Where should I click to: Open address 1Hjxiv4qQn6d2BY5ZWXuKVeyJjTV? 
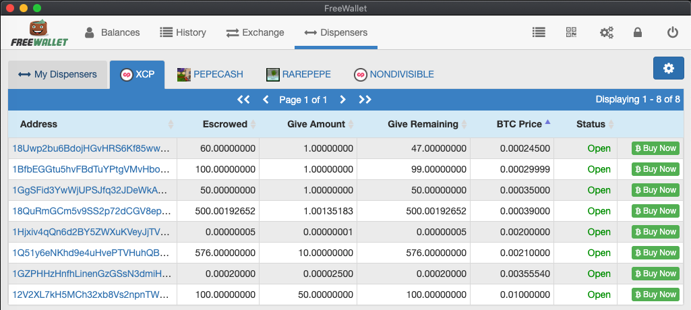[x=91, y=232]
